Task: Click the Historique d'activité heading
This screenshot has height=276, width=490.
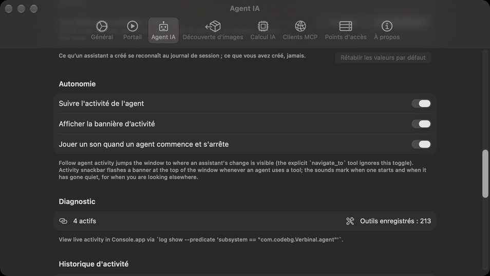Action: click(x=93, y=264)
